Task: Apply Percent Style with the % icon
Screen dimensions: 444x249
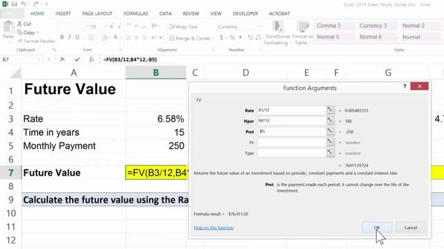Action: pyautogui.click(x=232, y=37)
